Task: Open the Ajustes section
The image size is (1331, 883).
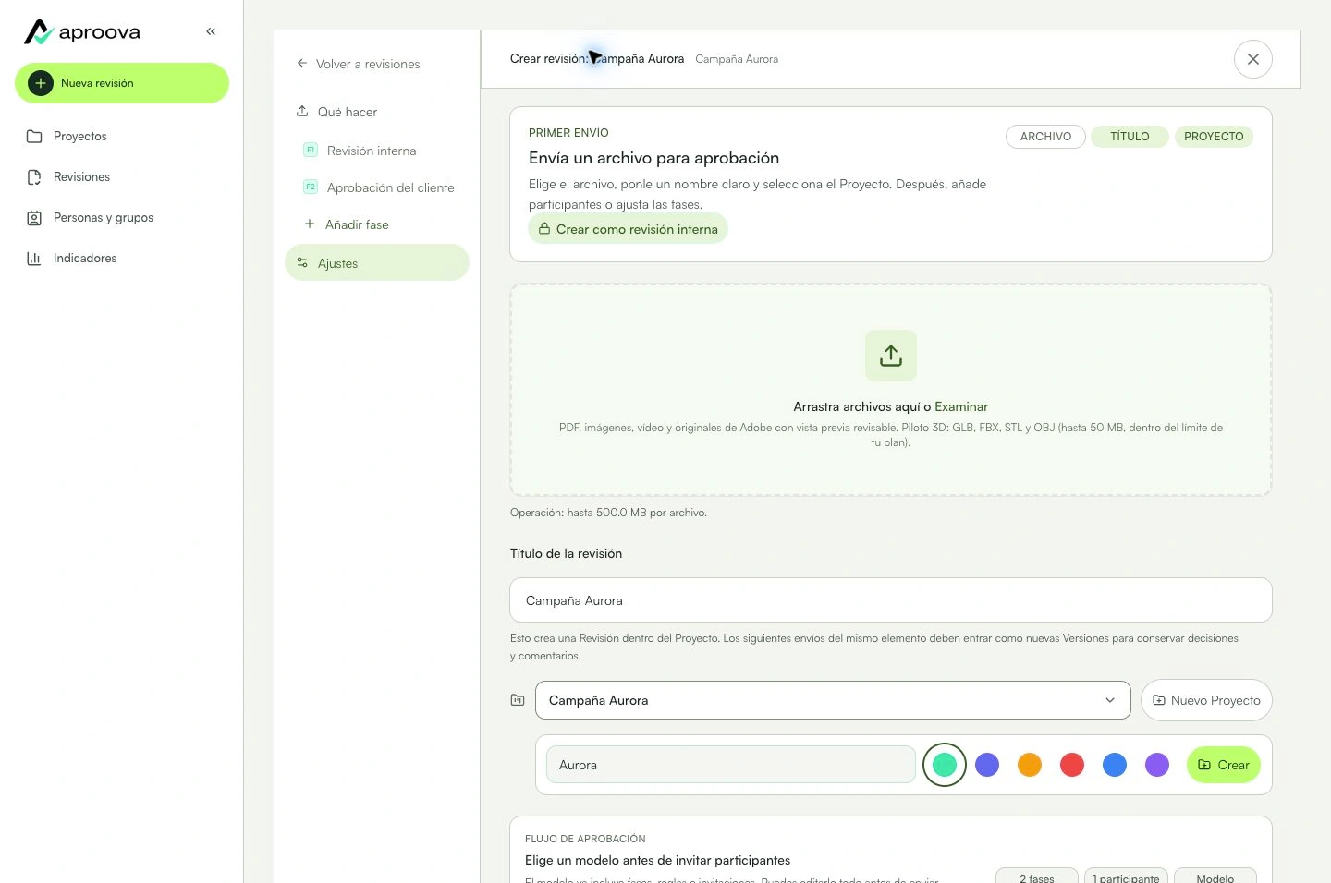Action: [x=377, y=263]
